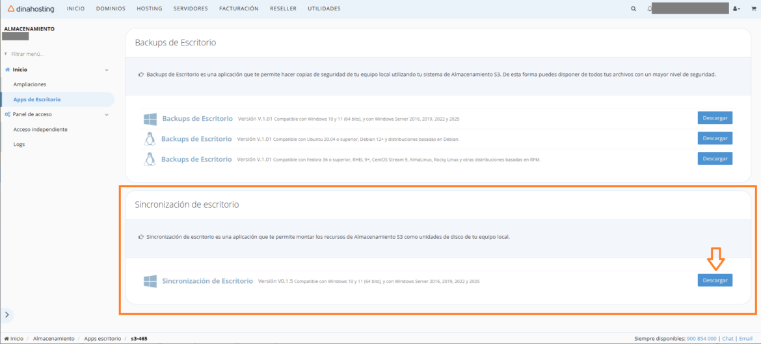Image resolution: width=761 pixels, height=344 pixels.
Task: Open the SERVIDORES menu
Action: click(191, 8)
